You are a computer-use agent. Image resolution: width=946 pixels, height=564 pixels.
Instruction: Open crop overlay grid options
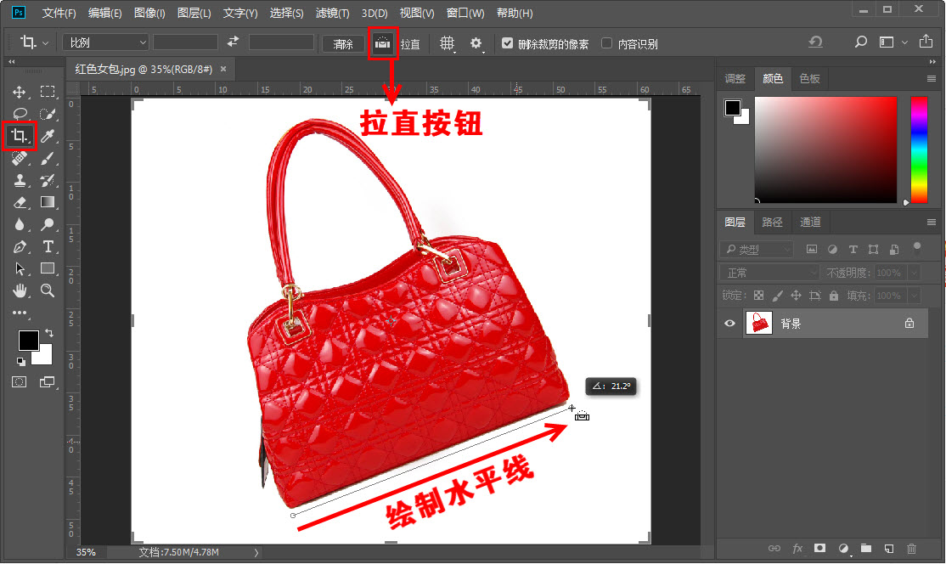[447, 43]
